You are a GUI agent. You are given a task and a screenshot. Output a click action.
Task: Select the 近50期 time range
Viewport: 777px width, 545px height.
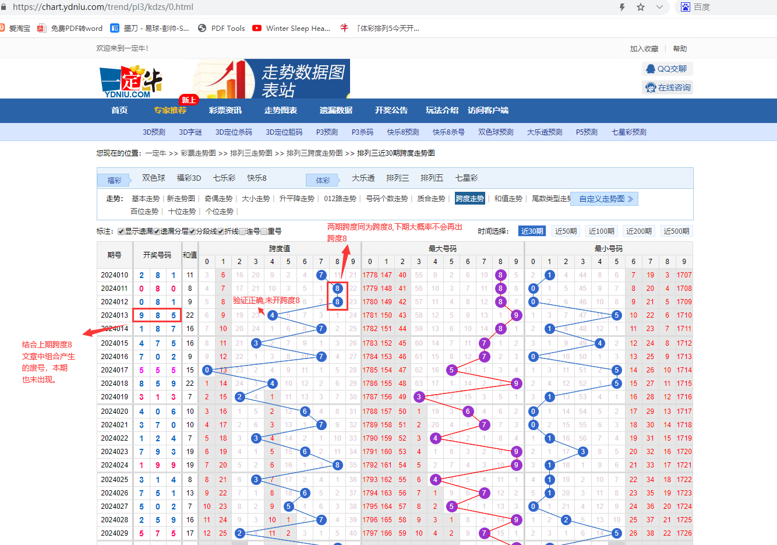tap(566, 231)
